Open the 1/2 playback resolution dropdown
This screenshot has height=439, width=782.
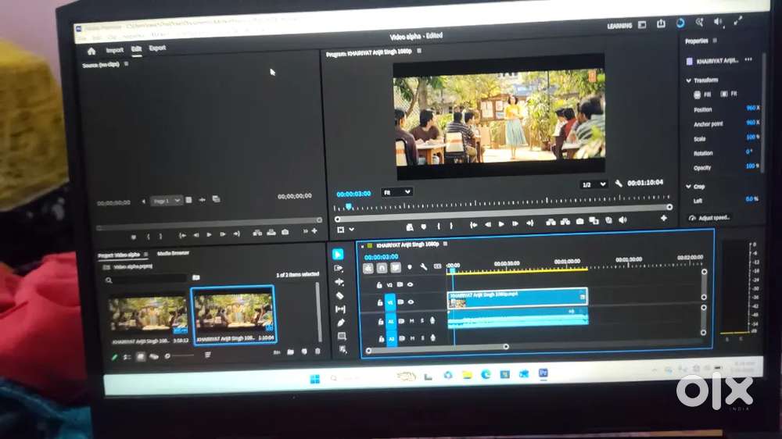594,184
